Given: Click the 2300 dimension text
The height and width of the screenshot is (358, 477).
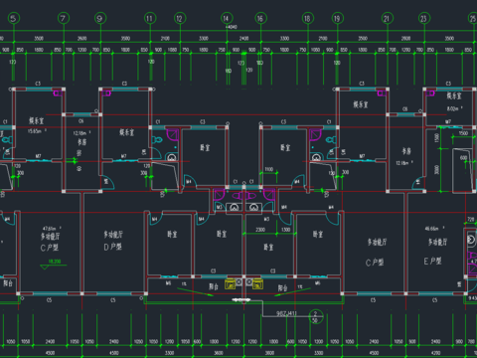Looking at the screenshot, I should pyautogui.click(x=260, y=230).
